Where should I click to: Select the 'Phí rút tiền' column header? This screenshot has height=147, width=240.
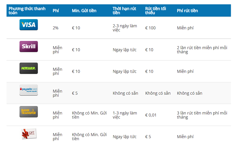click(x=187, y=11)
